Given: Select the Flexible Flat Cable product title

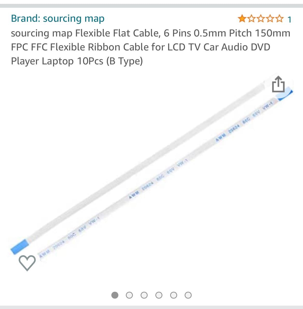Looking at the screenshot, I should (x=151, y=47).
